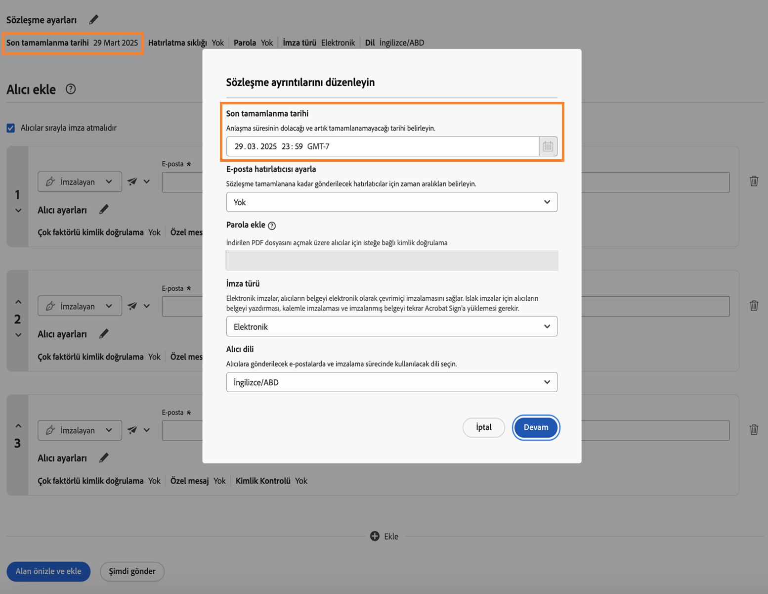Expand delivery method arrow for recipient 1
Screen dimensions: 768x594
[147, 182]
